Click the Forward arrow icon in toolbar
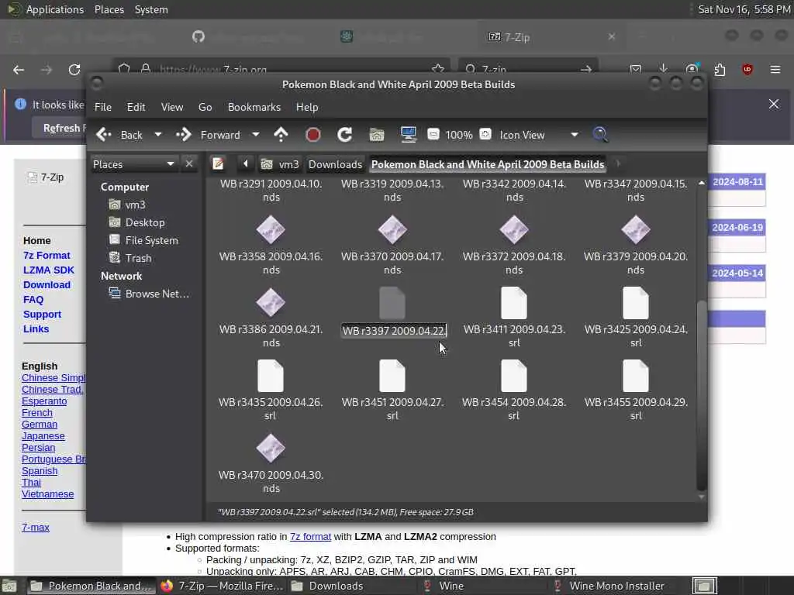Image resolution: width=794 pixels, height=595 pixels. (x=183, y=135)
